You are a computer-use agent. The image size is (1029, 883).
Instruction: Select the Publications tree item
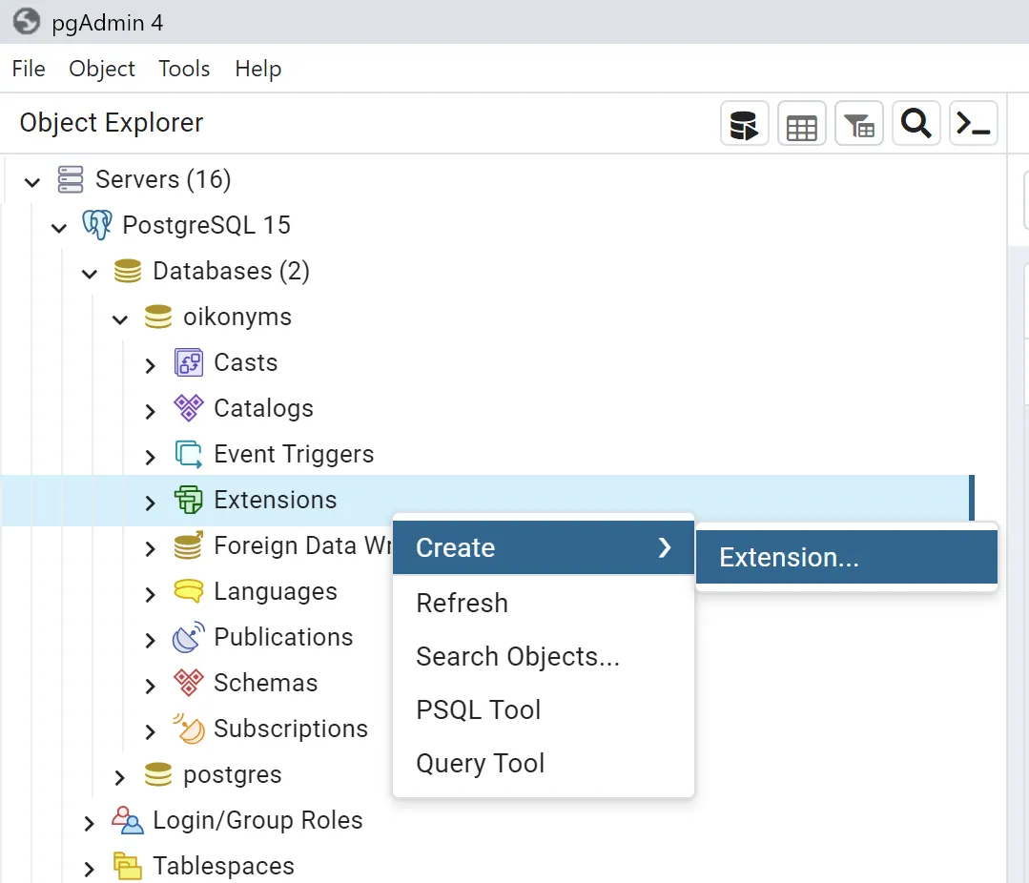pyautogui.click(x=283, y=637)
